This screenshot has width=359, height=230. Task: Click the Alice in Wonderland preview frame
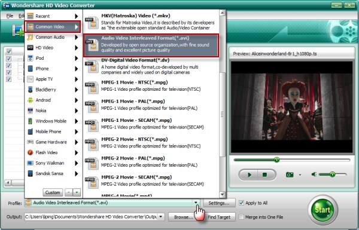click(292, 107)
